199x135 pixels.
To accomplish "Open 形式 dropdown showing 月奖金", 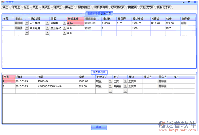I will [x=125, y=86].
